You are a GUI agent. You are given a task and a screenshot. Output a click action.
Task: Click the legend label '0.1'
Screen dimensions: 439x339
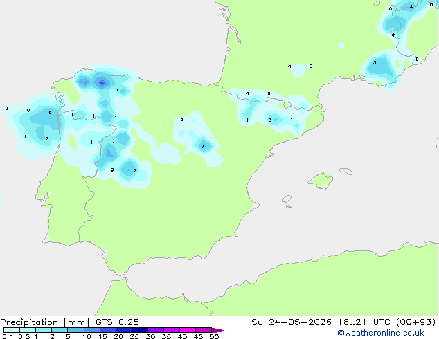coord(8,336)
